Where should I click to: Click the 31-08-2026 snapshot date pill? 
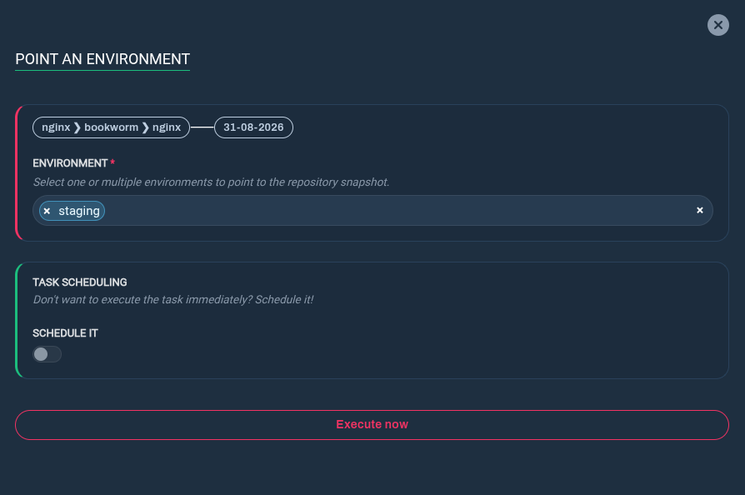pyautogui.click(x=253, y=127)
